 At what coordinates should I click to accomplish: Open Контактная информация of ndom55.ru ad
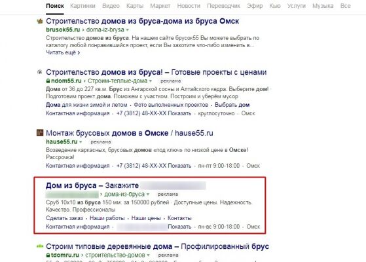[x=78, y=113]
